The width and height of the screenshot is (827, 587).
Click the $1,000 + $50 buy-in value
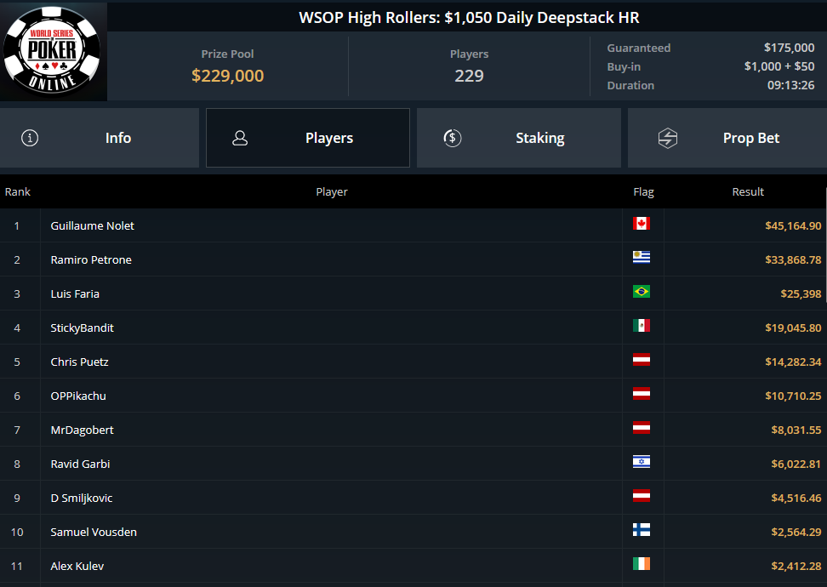pos(779,66)
